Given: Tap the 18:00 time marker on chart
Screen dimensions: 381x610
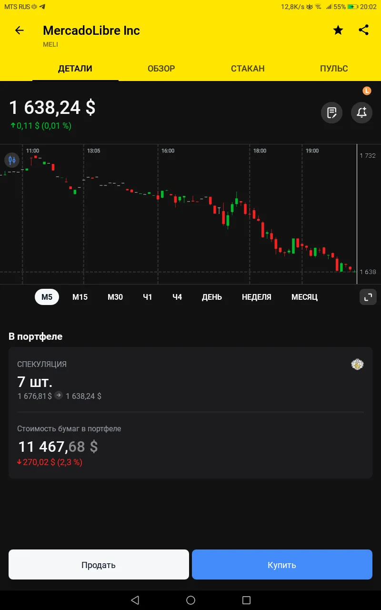Looking at the screenshot, I should pos(260,151).
